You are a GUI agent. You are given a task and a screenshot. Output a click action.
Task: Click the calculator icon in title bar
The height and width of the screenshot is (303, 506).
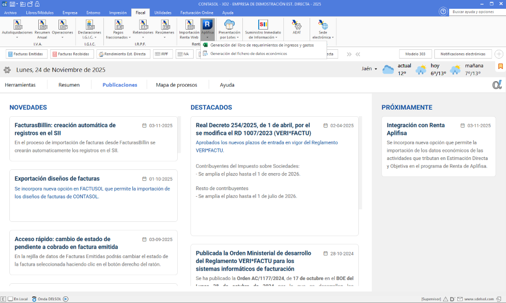click(12, 4)
